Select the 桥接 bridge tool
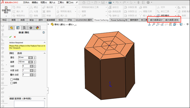This screenshot has width=190, height=108. [47, 16]
